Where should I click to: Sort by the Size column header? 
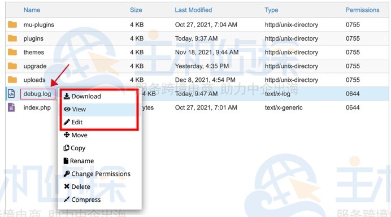(136, 10)
